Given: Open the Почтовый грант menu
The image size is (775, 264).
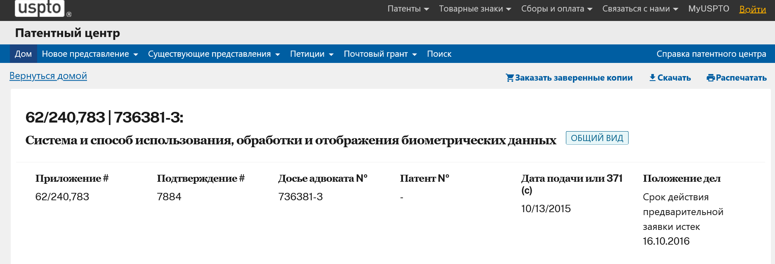Looking at the screenshot, I should (x=380, y=54).
